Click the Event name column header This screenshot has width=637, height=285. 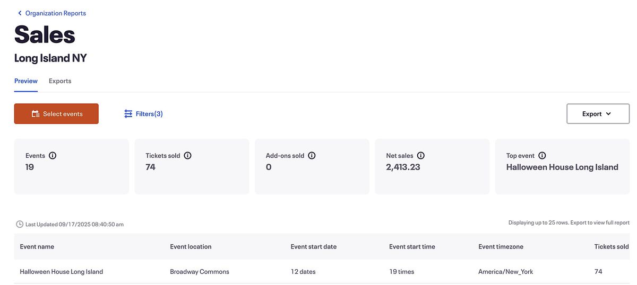37,246
